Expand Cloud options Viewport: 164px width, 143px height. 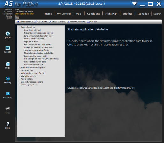[x=19, y=71]
